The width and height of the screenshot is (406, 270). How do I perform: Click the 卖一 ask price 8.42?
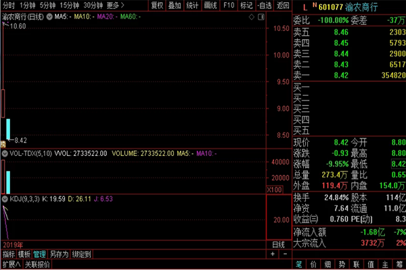point(341,76)
